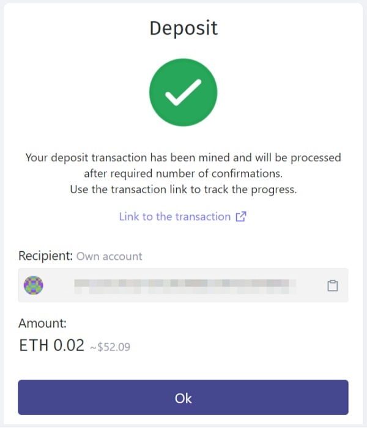The image size is (367, 428).
Task: Click the Own account label
Action: pos(109,256)
